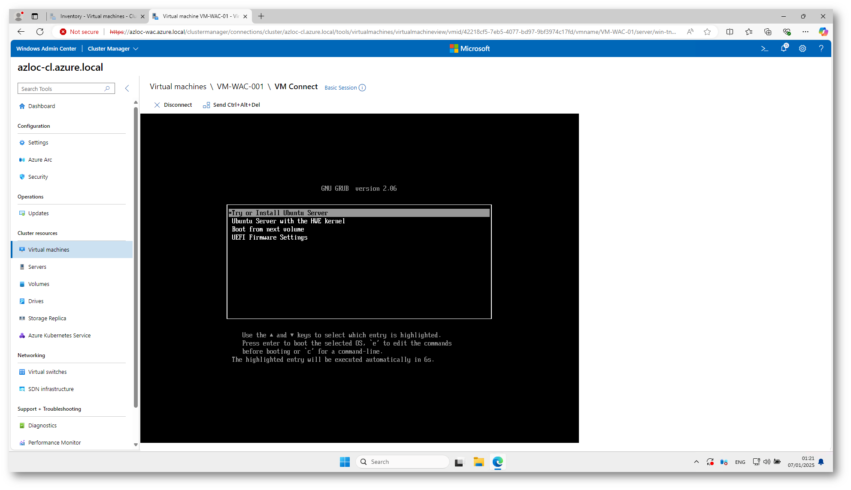Select Try or Install Ubuntu Server entry
The image size is (851, 490).
(x=359, y=213)
